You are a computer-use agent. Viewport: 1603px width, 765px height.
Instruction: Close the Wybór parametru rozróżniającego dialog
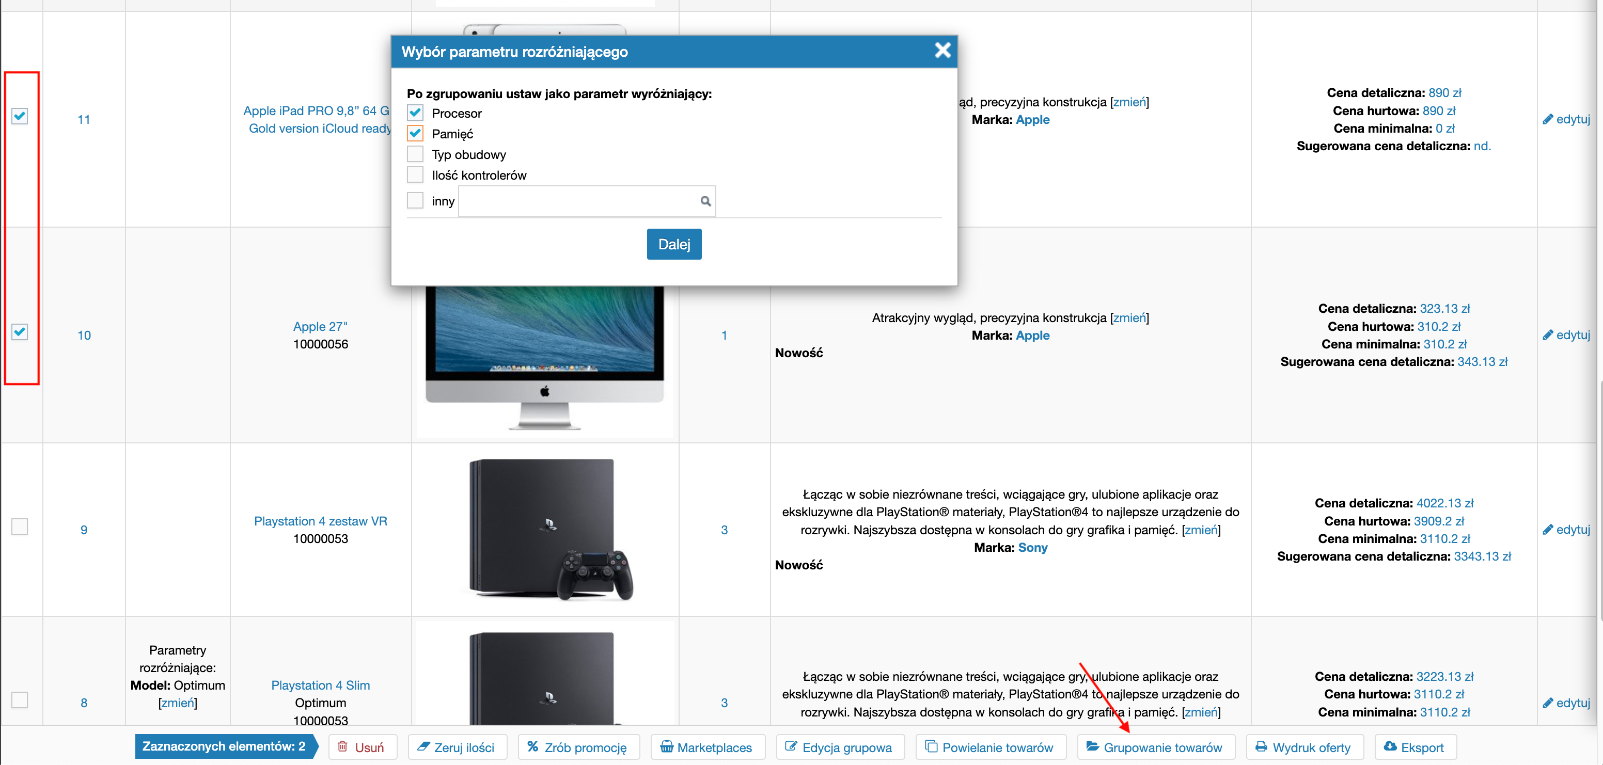[942, 51]
